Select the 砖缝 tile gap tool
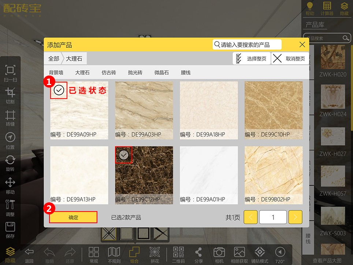 10,118
